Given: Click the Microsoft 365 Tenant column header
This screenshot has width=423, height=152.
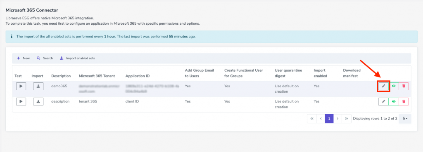Looking at the screenshot, I should tap(97, 76).
